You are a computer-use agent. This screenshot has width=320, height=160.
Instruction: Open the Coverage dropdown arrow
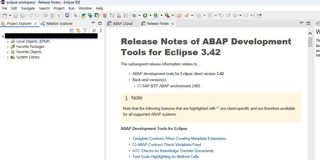click(161, 15)
